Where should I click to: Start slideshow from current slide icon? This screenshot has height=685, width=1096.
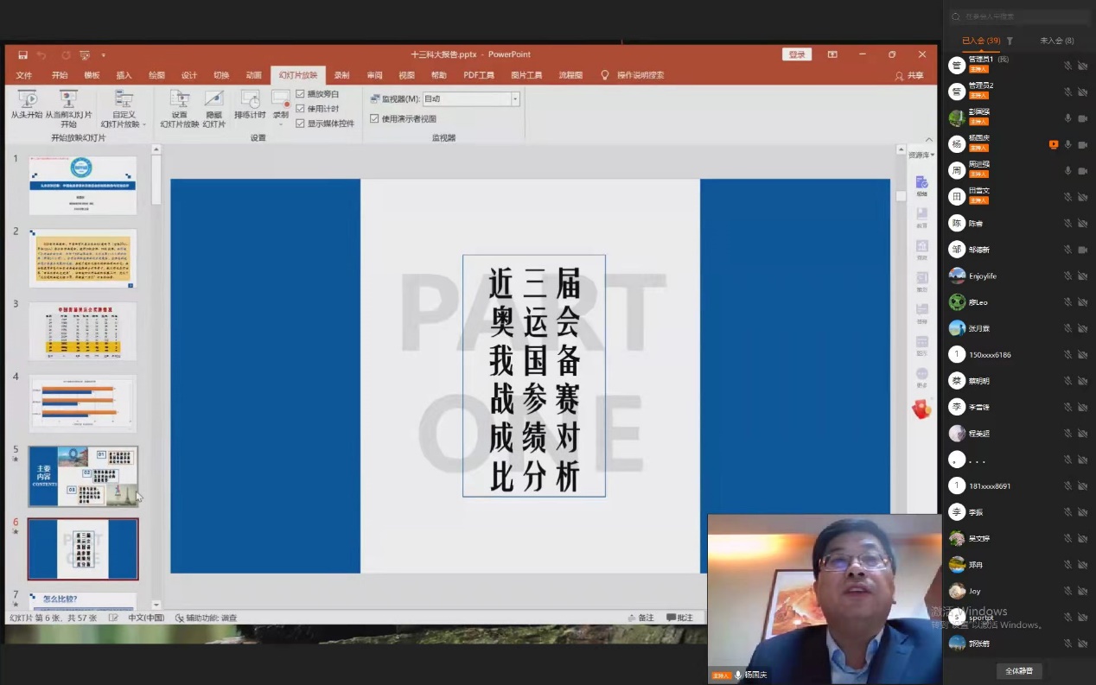[x=69, y=99]
